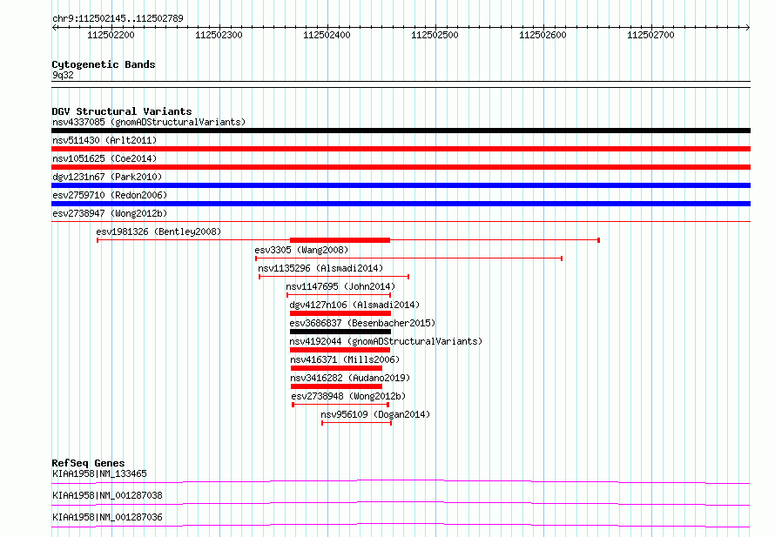Click the right arrow of the coordinate ruler

[747, 28]
